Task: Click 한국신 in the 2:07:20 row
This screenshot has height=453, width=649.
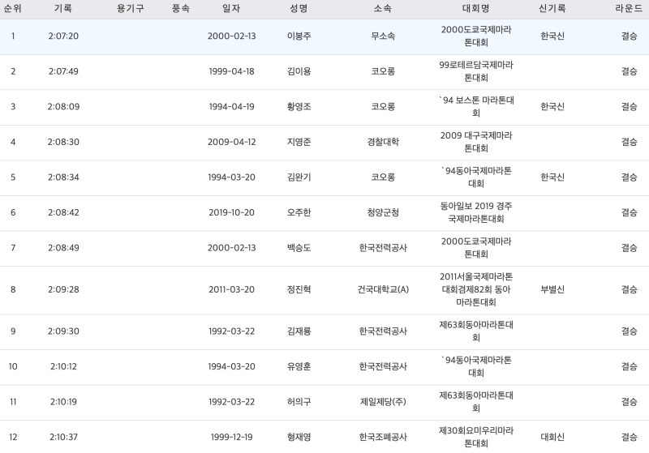Action: coord(552,36)
